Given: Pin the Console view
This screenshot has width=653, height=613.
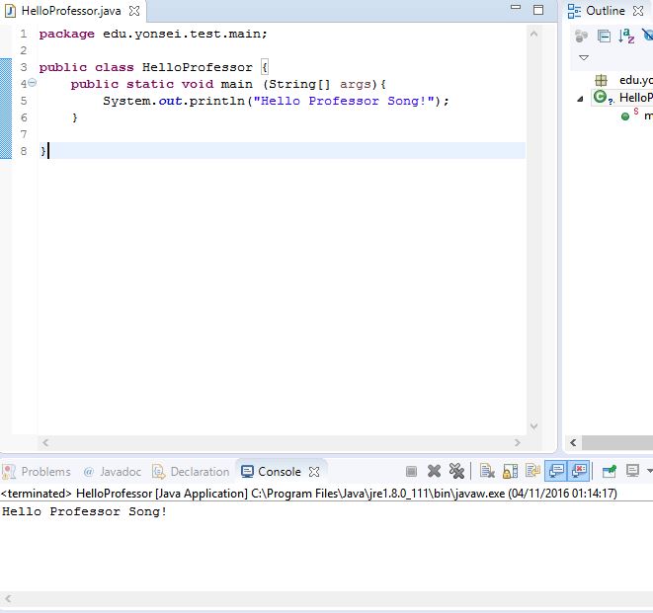Looking at the screenshot, I should coord(610,472).
